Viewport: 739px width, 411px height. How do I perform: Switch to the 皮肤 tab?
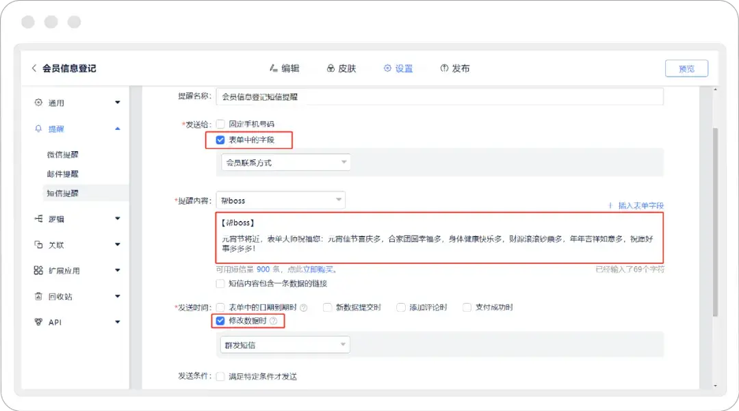[341, 68]
